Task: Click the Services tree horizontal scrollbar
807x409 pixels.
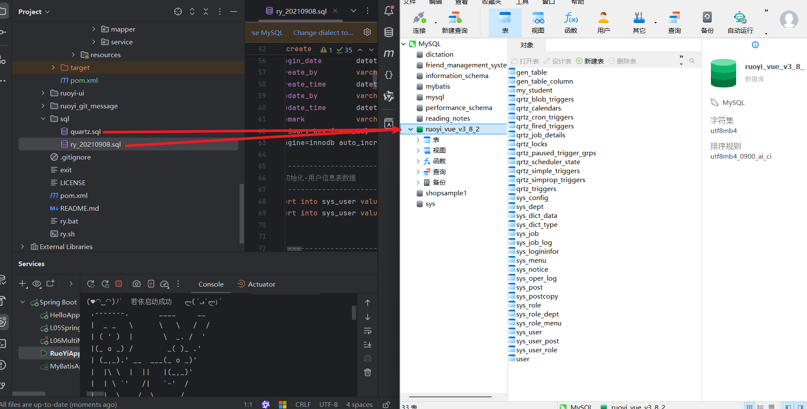Action: tap(29, 394)
